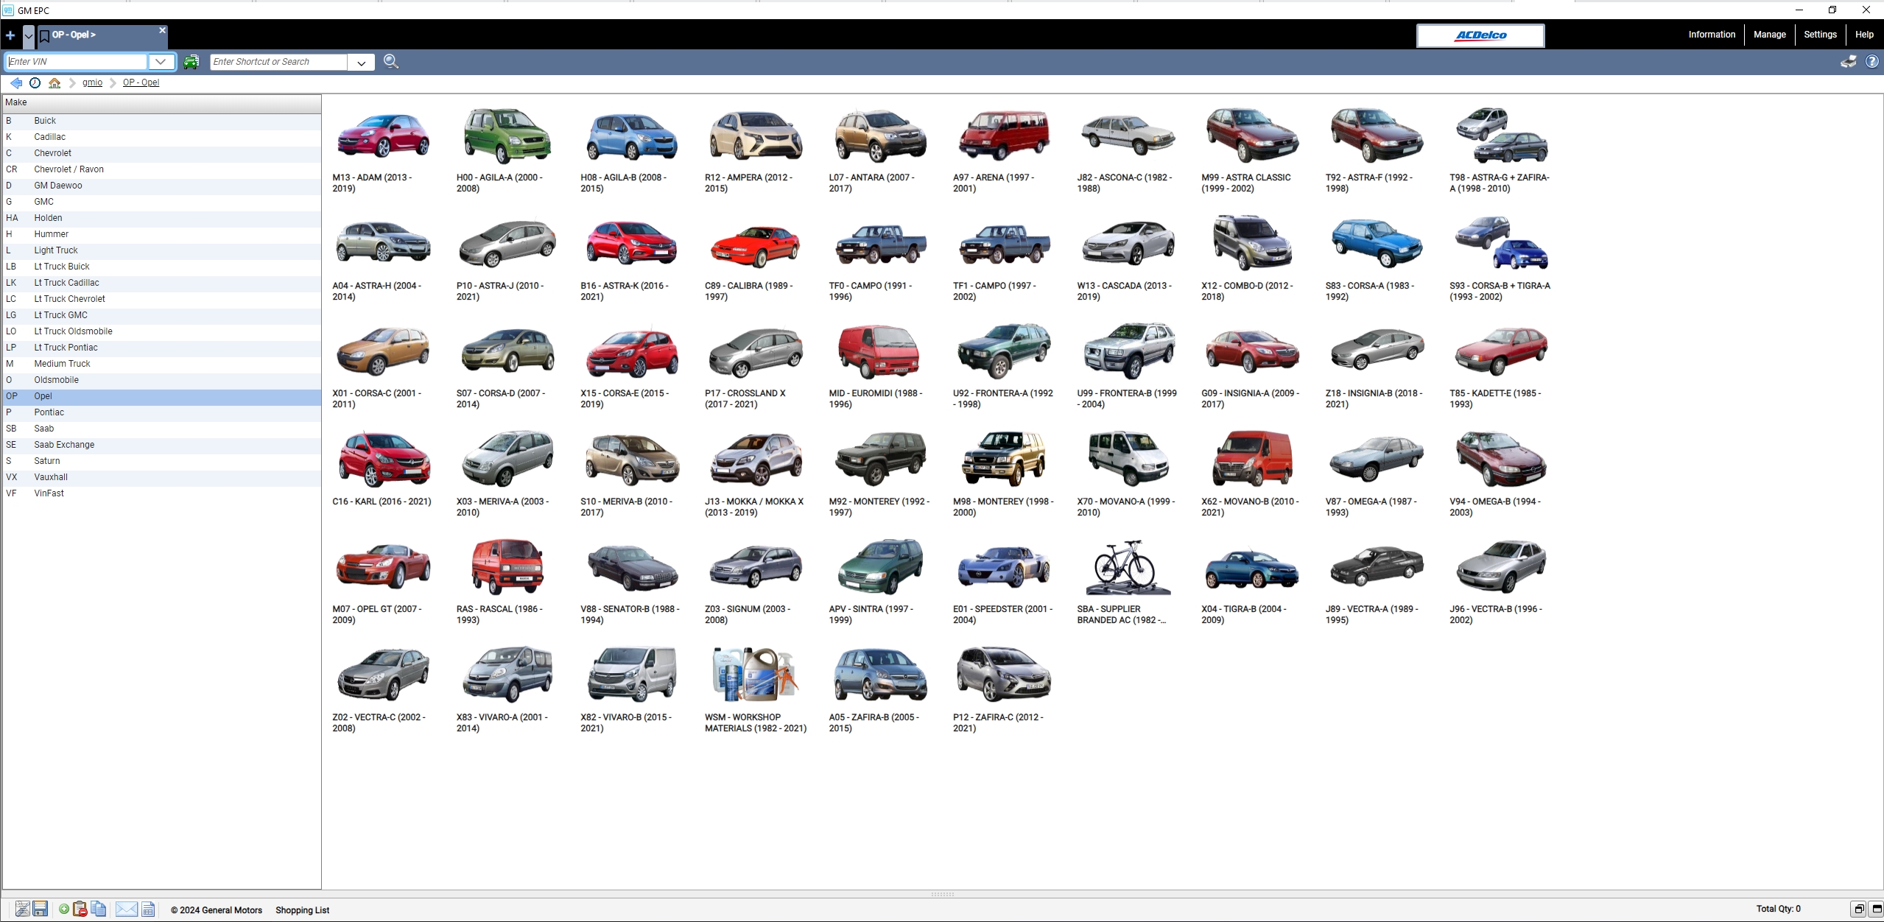This screenshot has width=1884, height=922.
Task: Open the M13 - ADAM model thumbnail
Action: click(x=383, y=136)
